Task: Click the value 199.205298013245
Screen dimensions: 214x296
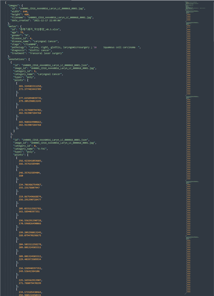Action: click(x=31, y=232)
